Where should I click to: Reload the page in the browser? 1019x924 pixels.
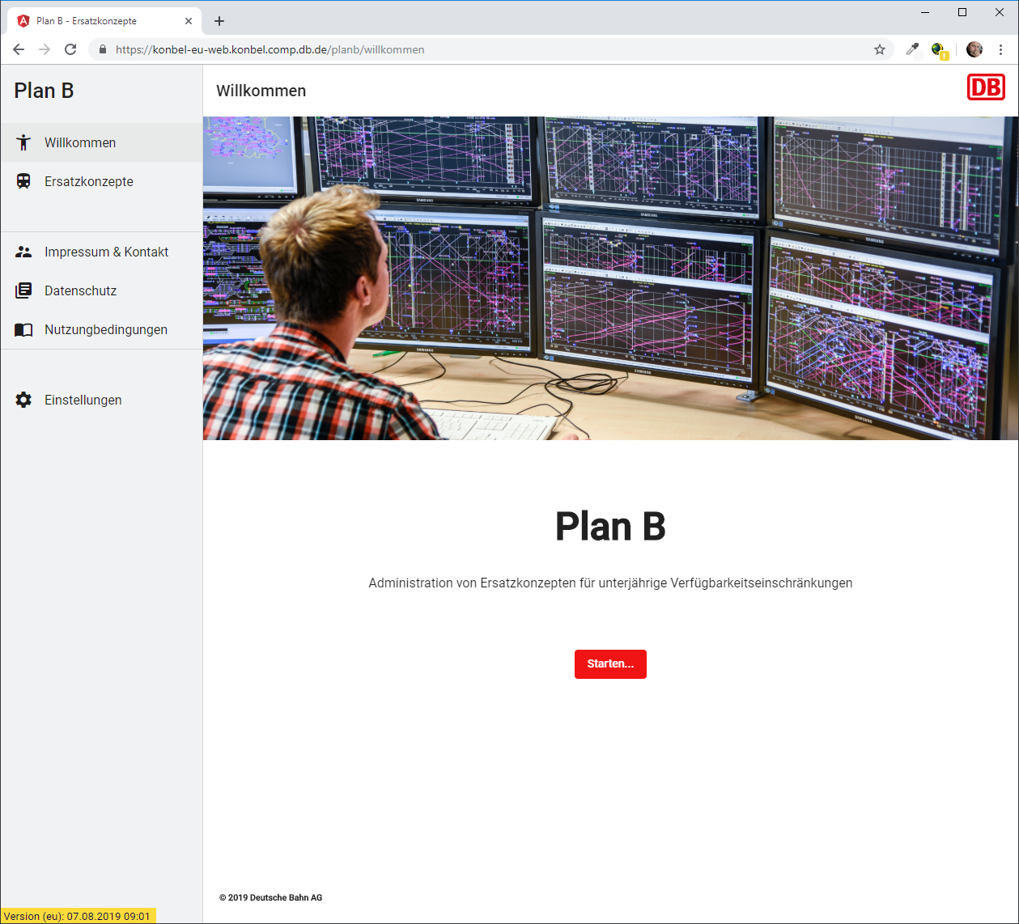(x=70, y=49)
